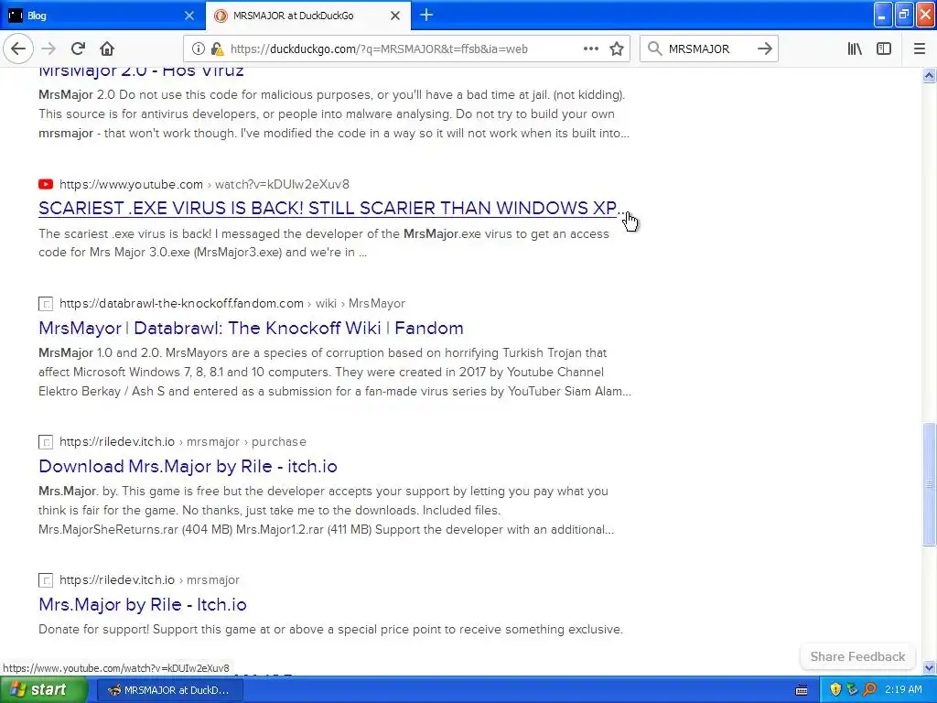
Task: Open Download Mrs.Major by Rile link
Action: click(x=188, y=466)
